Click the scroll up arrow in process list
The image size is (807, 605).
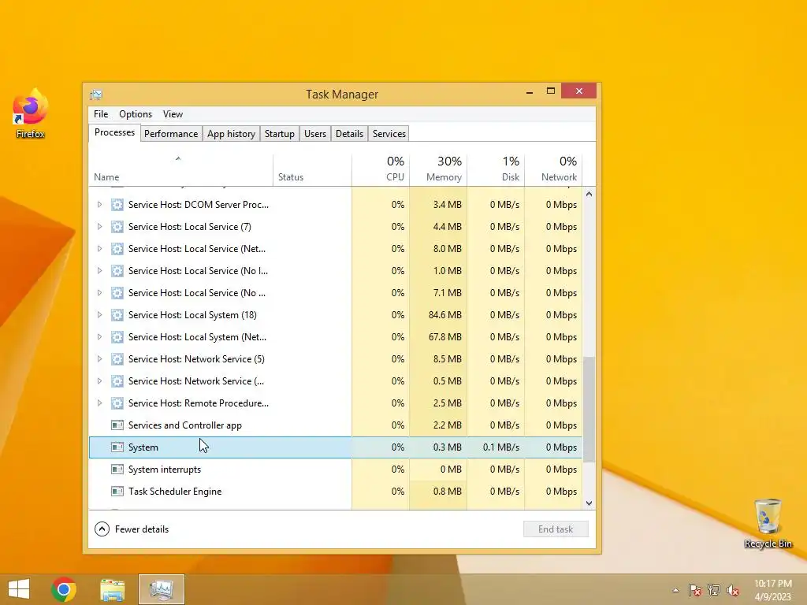[x=589, y=195]
